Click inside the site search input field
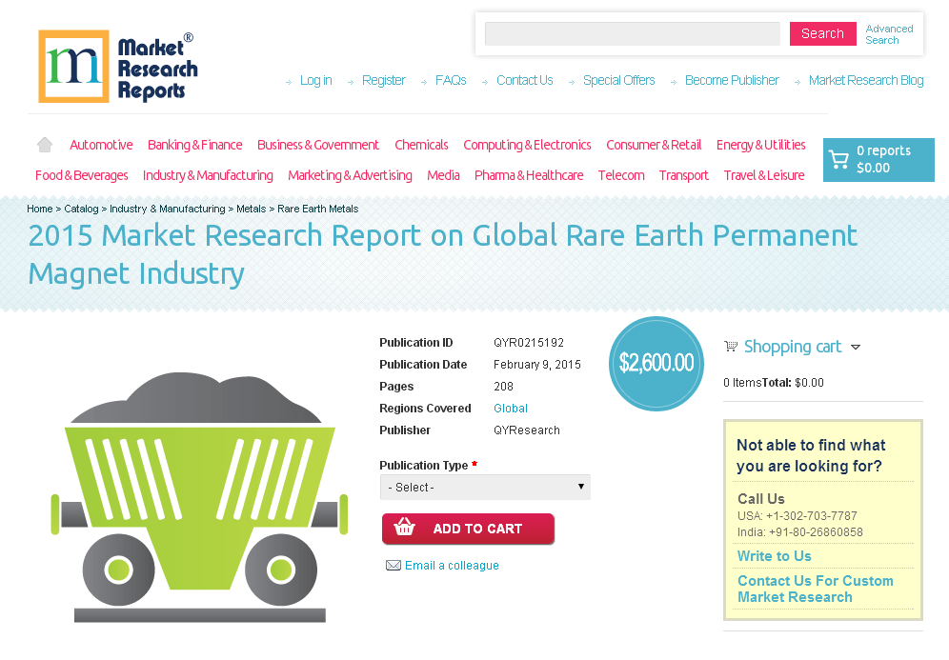The height and width of the screenshot is (660, 949). pos(632,33)
